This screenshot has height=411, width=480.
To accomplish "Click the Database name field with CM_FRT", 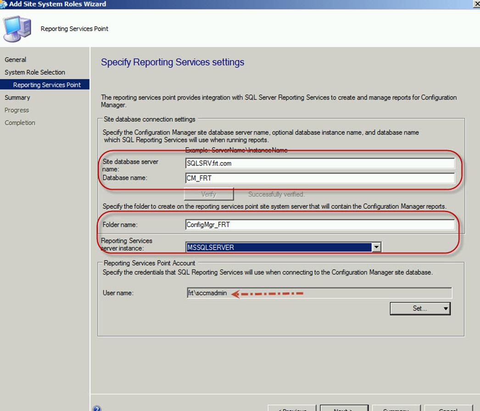I will point(320,178).
